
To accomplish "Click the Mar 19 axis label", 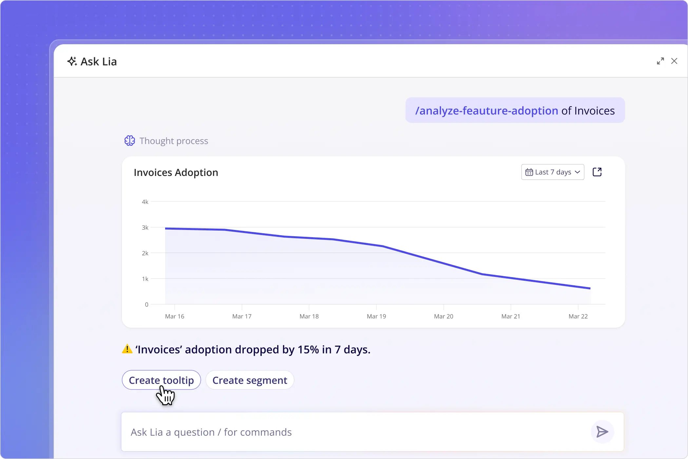I will coord(376,316).
